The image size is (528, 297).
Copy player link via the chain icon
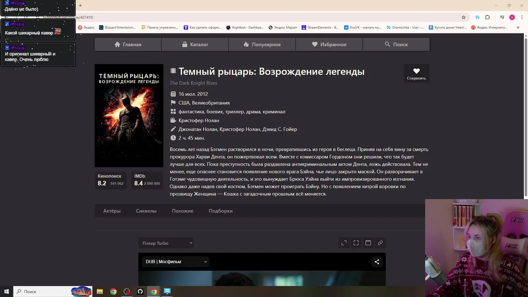point(380,243)
